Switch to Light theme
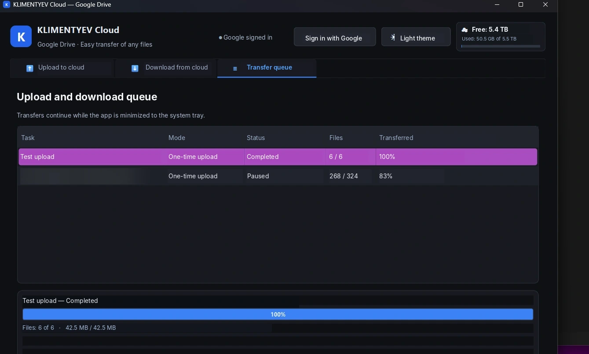This screenshot has width=589, height=354. 416,37
